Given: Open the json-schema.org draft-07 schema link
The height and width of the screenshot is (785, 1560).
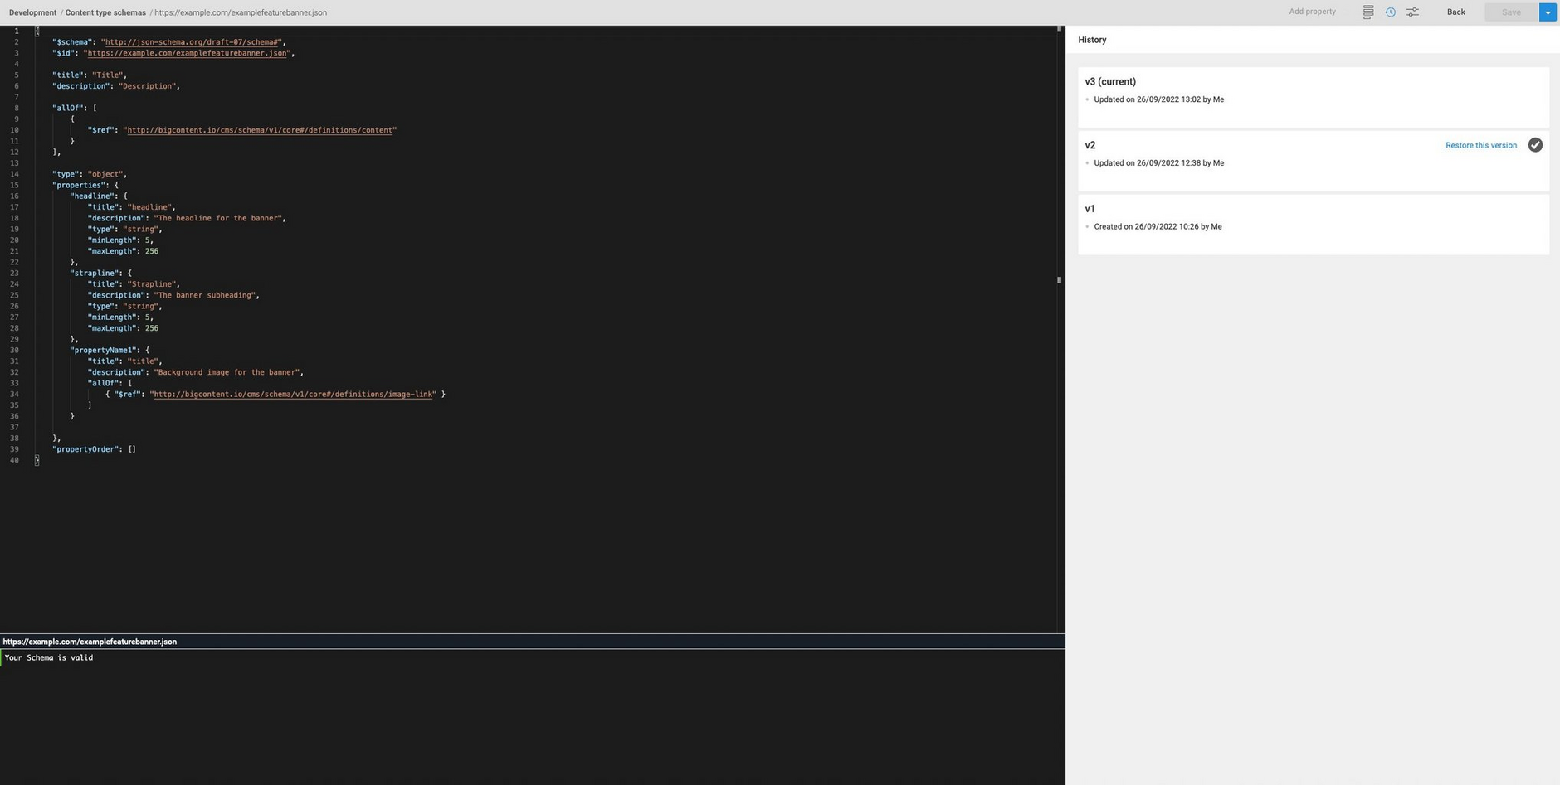Looking at the screenshot, I should click(x=192, y=42).
